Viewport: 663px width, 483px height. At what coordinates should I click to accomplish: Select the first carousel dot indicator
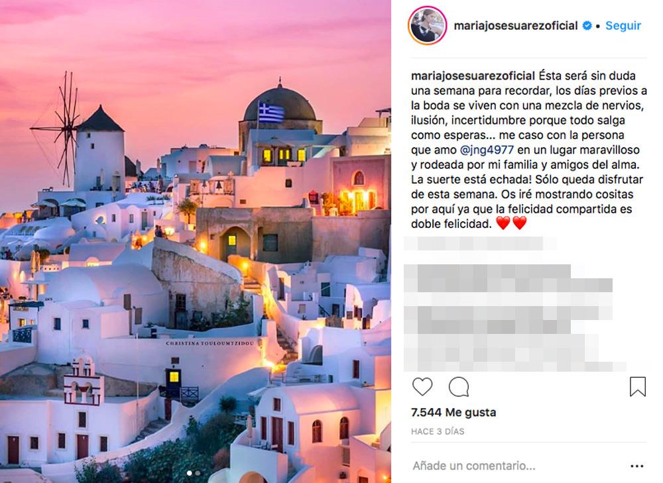pyautogui.click(x=189, y=473)
